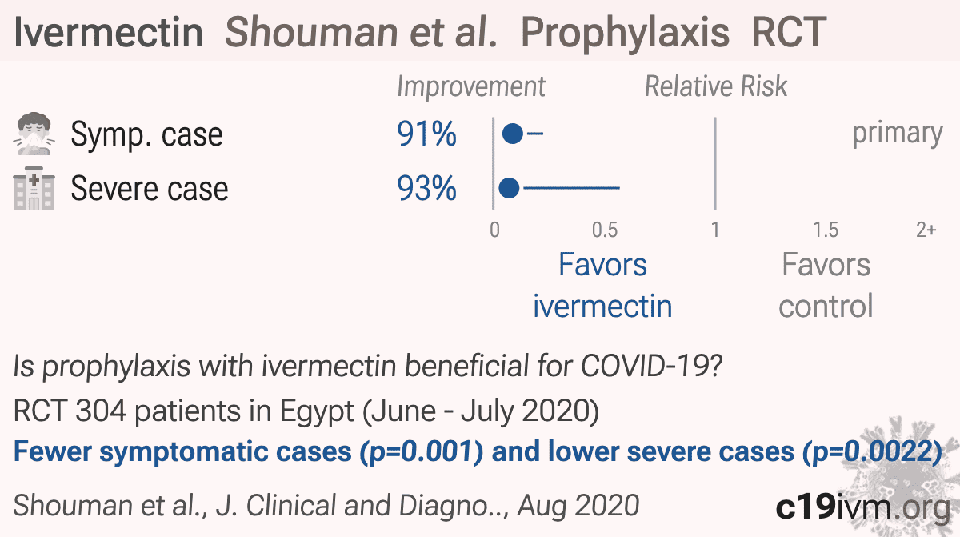
Task: Click the 93% improvement value
Action: [426, 189]
